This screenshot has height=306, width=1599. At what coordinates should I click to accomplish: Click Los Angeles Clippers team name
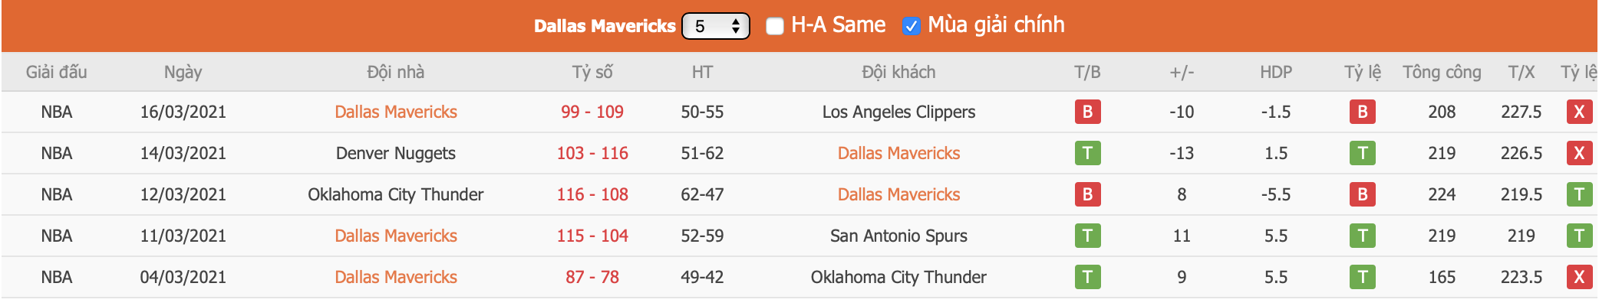coord(898,112)
